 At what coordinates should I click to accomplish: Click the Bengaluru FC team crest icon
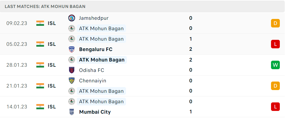coord(72,49)
